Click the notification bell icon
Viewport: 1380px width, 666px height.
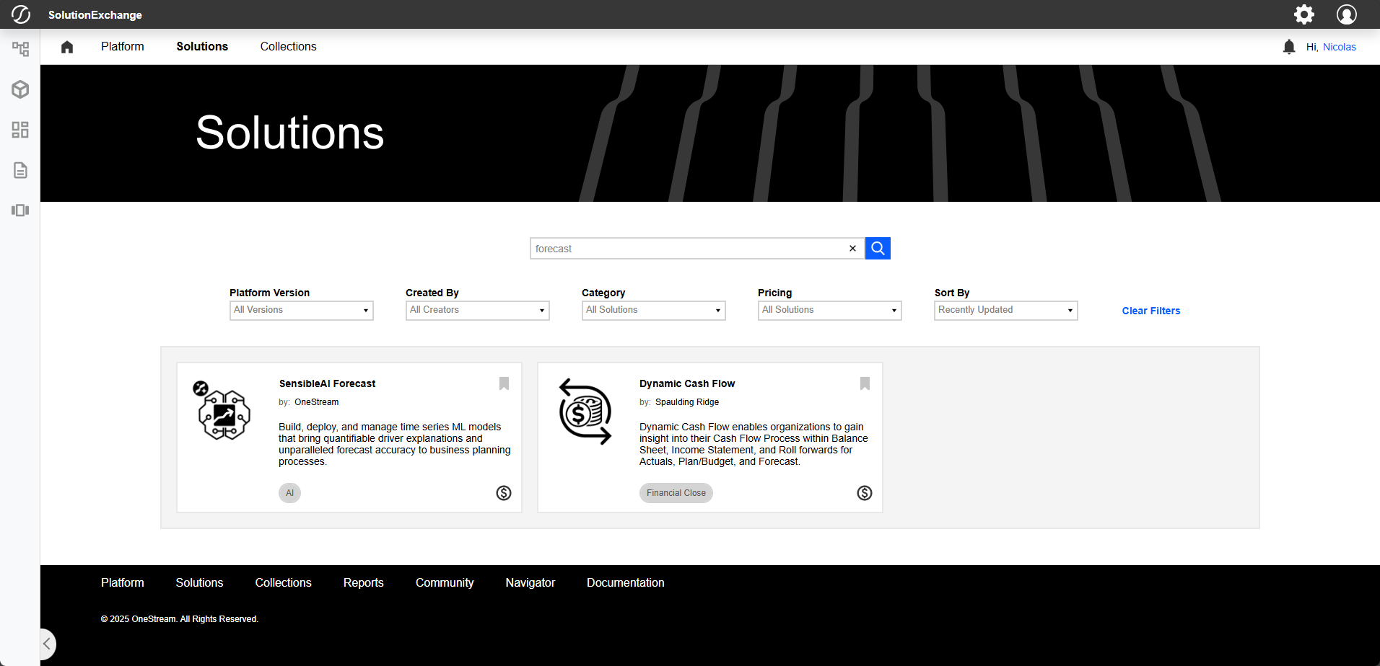[1288, 47]
